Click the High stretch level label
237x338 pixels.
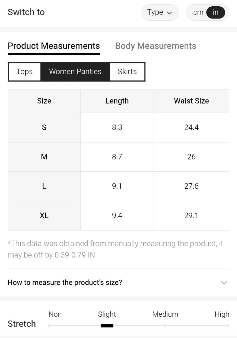click(222, 314)
